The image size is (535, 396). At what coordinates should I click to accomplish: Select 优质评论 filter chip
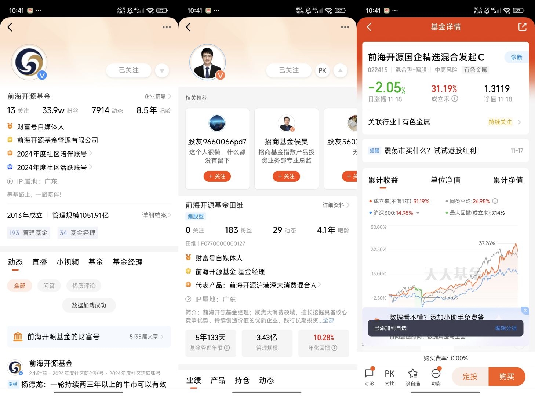(84, 286)
